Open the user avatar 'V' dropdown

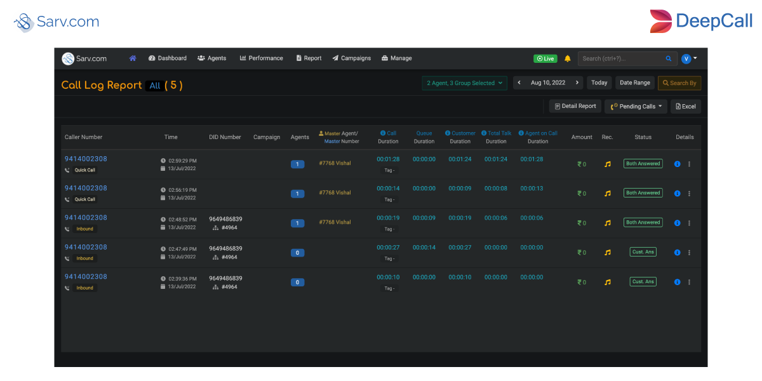686,58
